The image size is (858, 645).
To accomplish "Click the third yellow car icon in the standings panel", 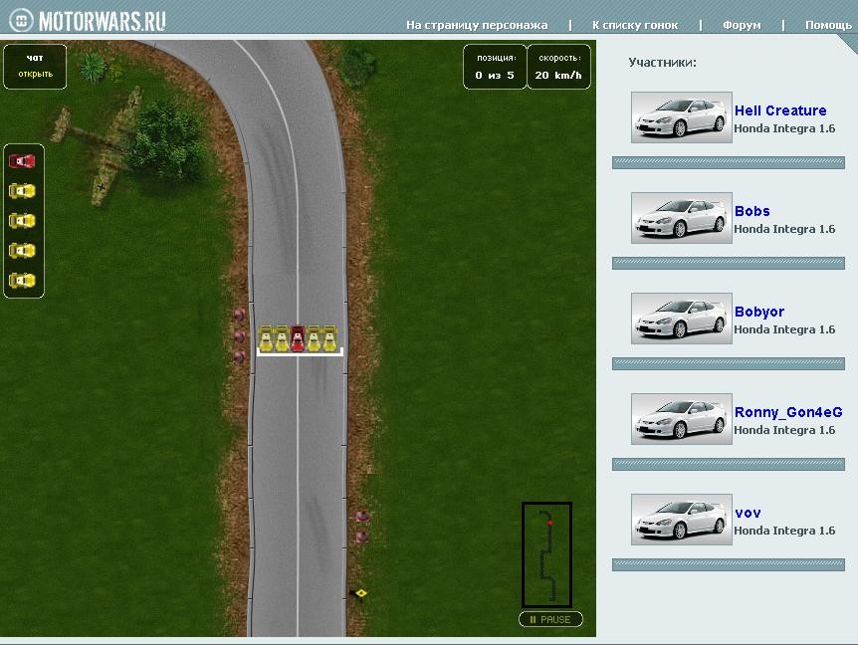I will point(23,251).
